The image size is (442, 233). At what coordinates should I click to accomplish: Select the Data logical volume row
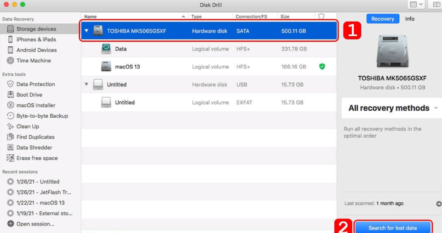(x=209, y=49)
